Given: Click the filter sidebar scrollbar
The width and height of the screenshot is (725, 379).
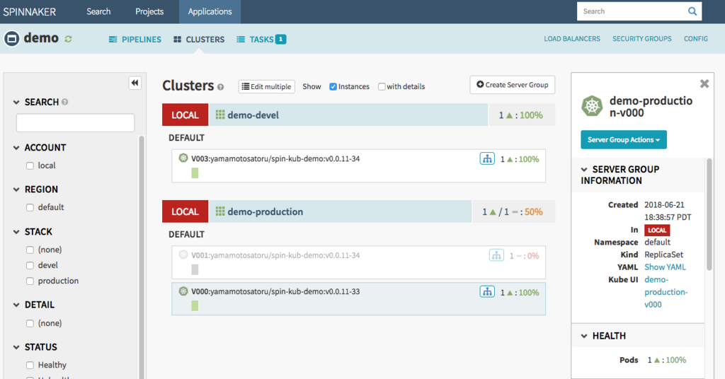Looking at the screenshot, I should [x=142, y=257].
